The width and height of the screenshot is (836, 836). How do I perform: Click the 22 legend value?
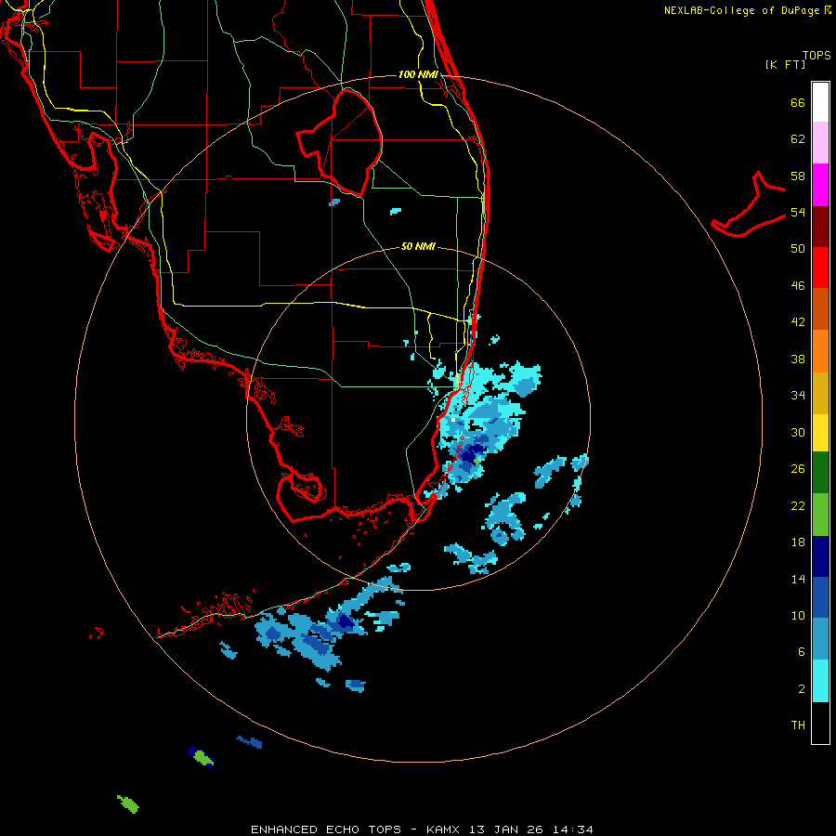pos(798,505)
